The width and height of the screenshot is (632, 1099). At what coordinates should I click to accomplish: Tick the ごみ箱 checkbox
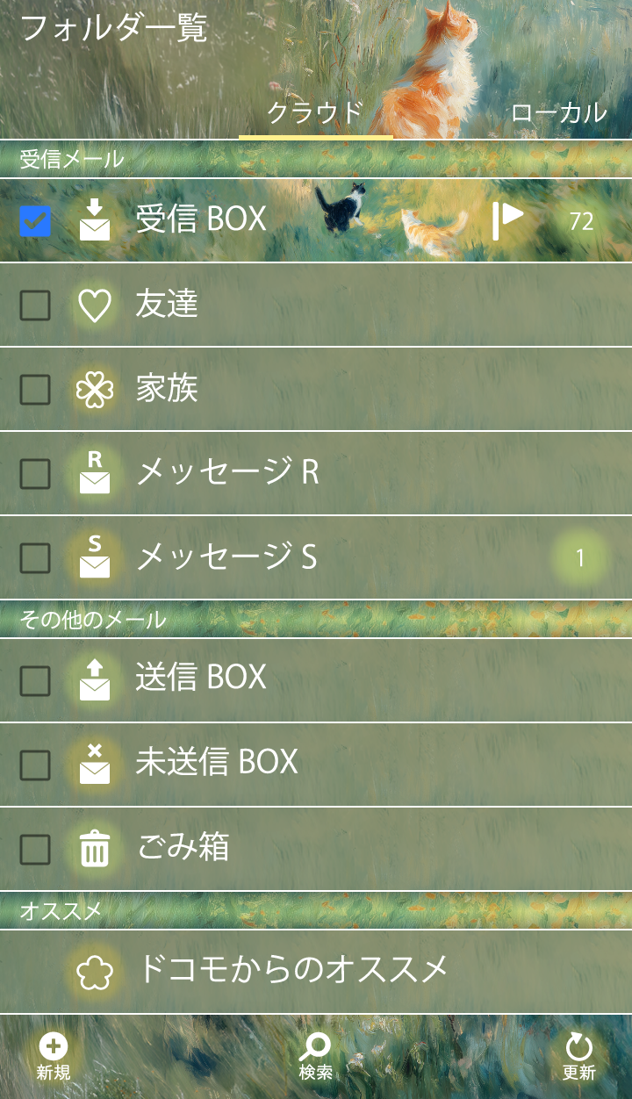[35, 849]
